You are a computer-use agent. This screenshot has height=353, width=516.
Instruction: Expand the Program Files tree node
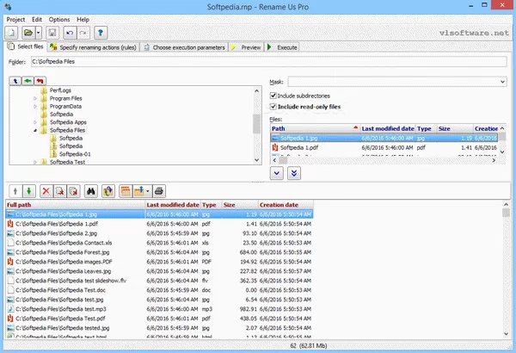[35, 98]
